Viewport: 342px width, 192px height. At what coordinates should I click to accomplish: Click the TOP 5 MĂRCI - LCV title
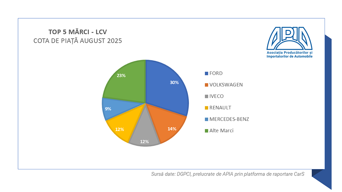[78, 32]
